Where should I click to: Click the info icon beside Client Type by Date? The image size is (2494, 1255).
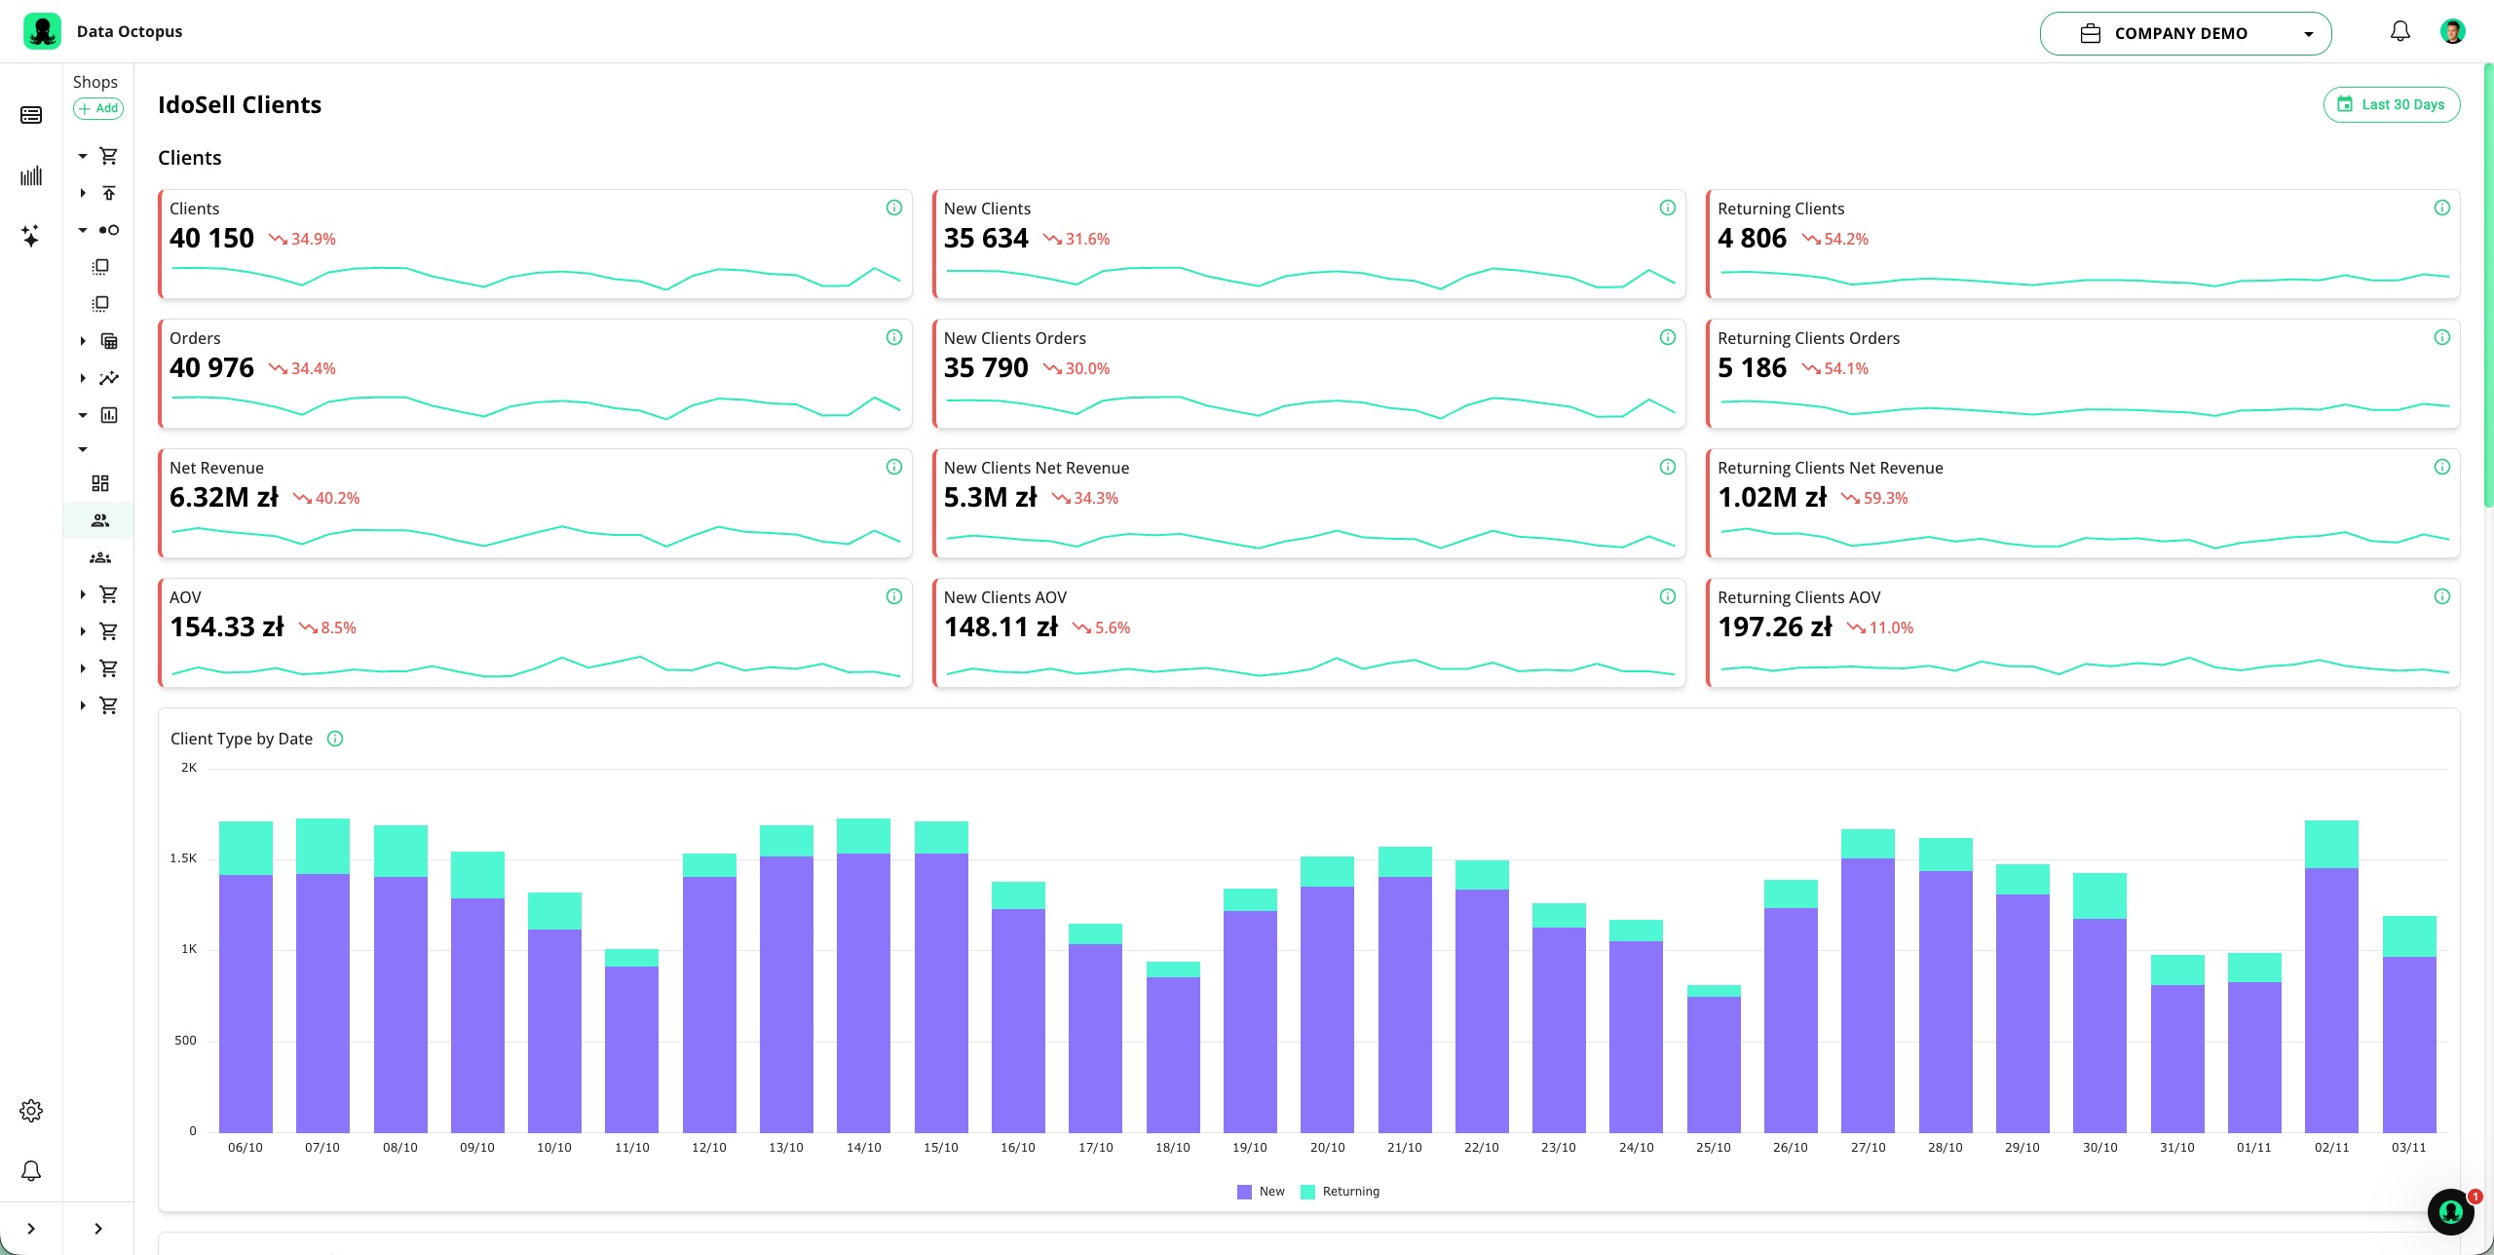335,739
